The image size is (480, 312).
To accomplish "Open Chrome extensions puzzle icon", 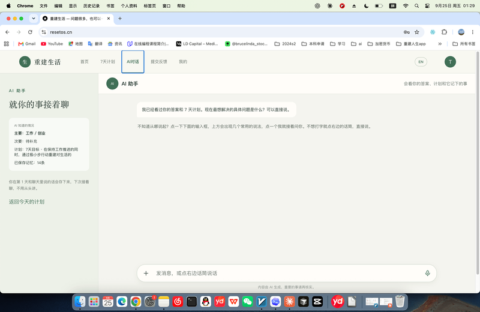I will point(444,32).
